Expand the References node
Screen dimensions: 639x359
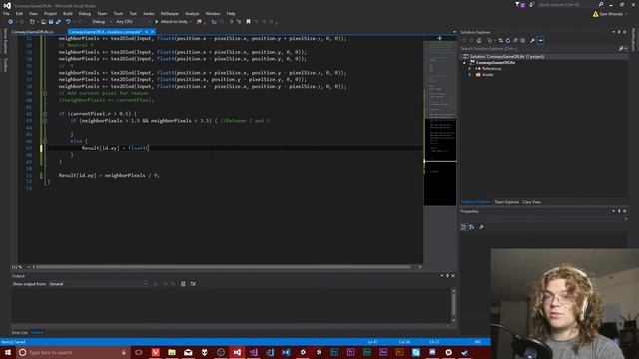click(470, 69)
